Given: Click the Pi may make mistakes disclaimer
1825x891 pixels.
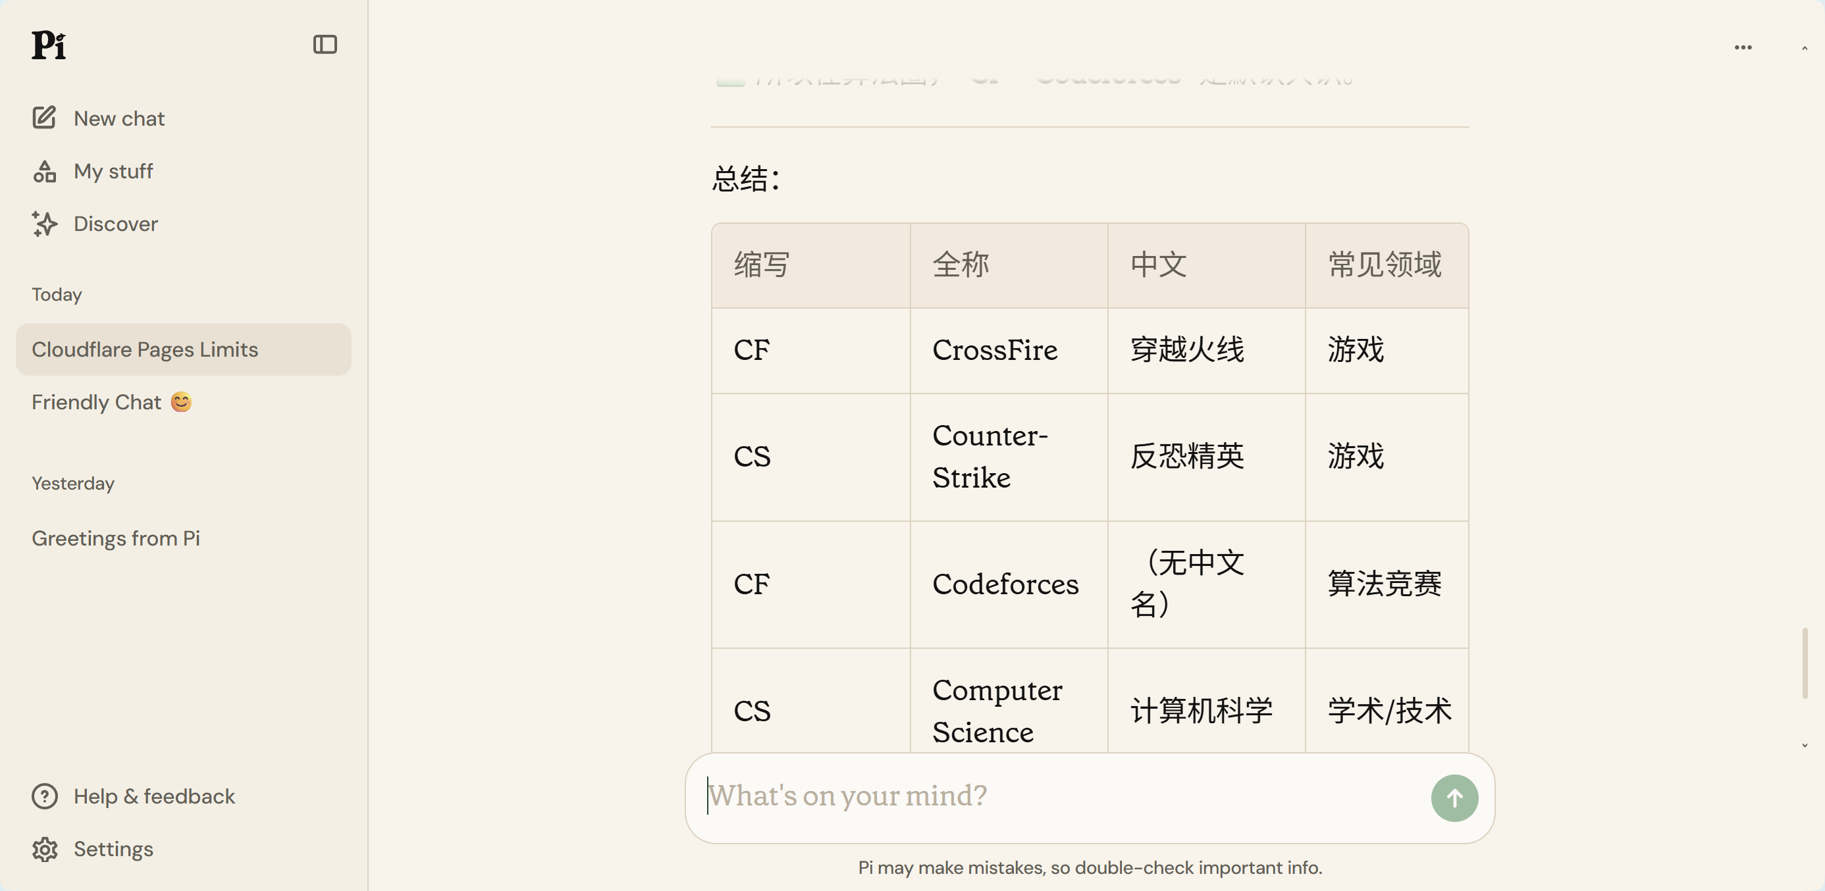Looking at the screenshot, I should point(1090,867).
